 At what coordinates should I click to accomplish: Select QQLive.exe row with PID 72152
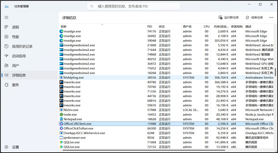point(166,147)
